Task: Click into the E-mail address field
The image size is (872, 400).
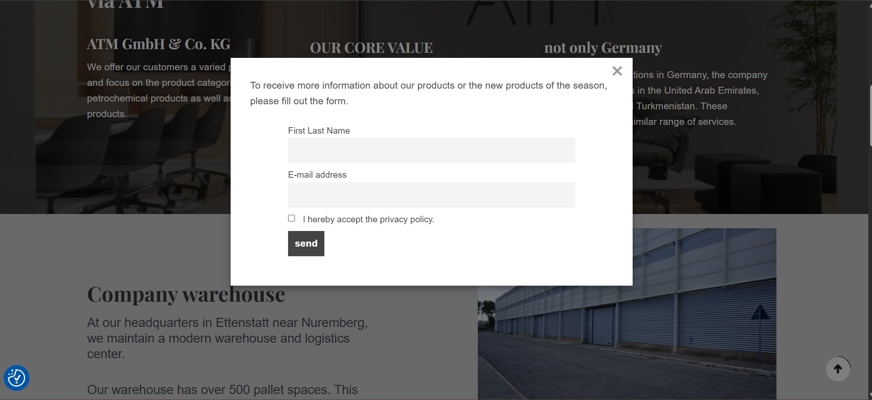Action: click(431, 195)
